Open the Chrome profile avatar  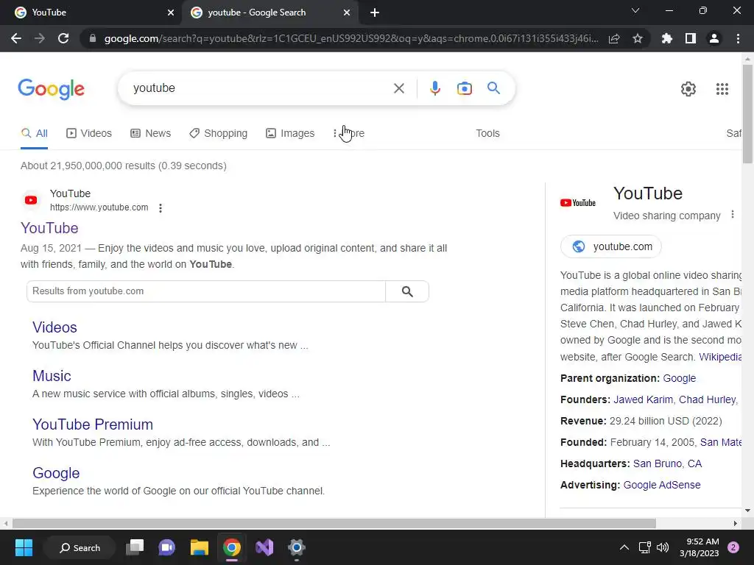714,38
